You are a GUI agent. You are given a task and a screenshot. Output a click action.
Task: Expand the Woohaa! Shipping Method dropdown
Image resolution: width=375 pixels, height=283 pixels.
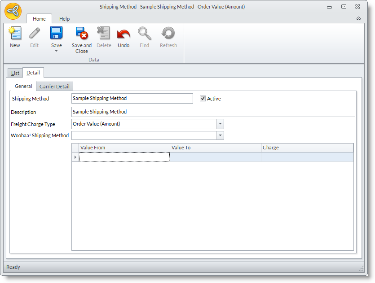tap(220, 135)
